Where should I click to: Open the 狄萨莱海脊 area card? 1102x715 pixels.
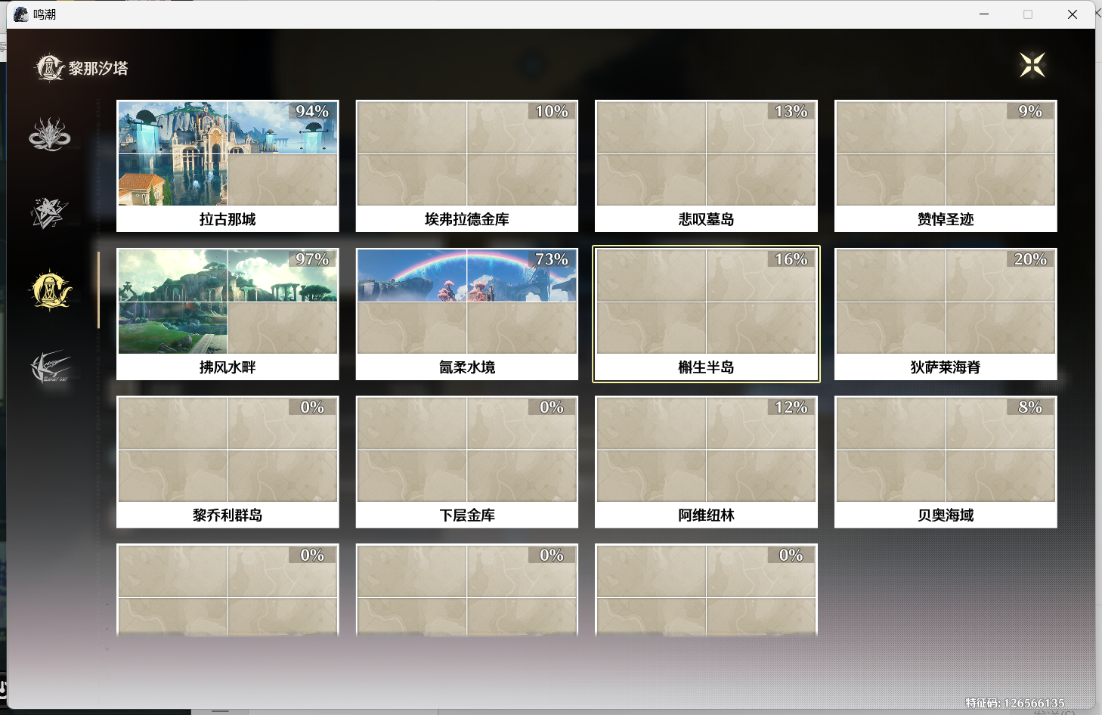pos(945,314)
